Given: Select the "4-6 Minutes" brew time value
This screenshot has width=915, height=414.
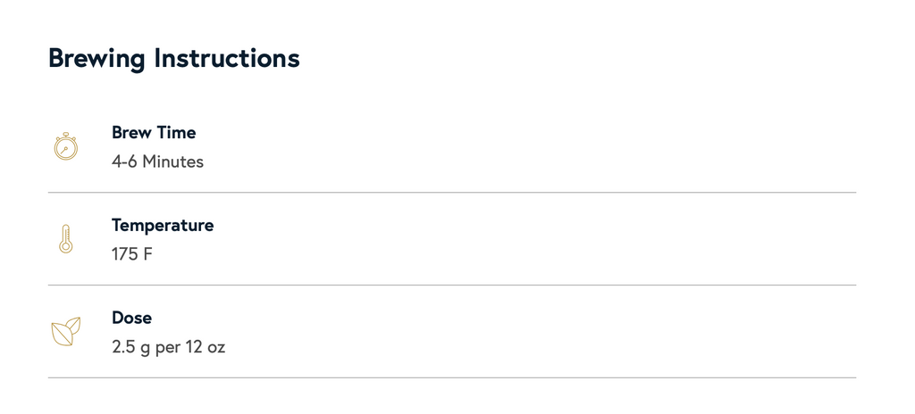Looking at the screenshot, I should pos(157,161).
